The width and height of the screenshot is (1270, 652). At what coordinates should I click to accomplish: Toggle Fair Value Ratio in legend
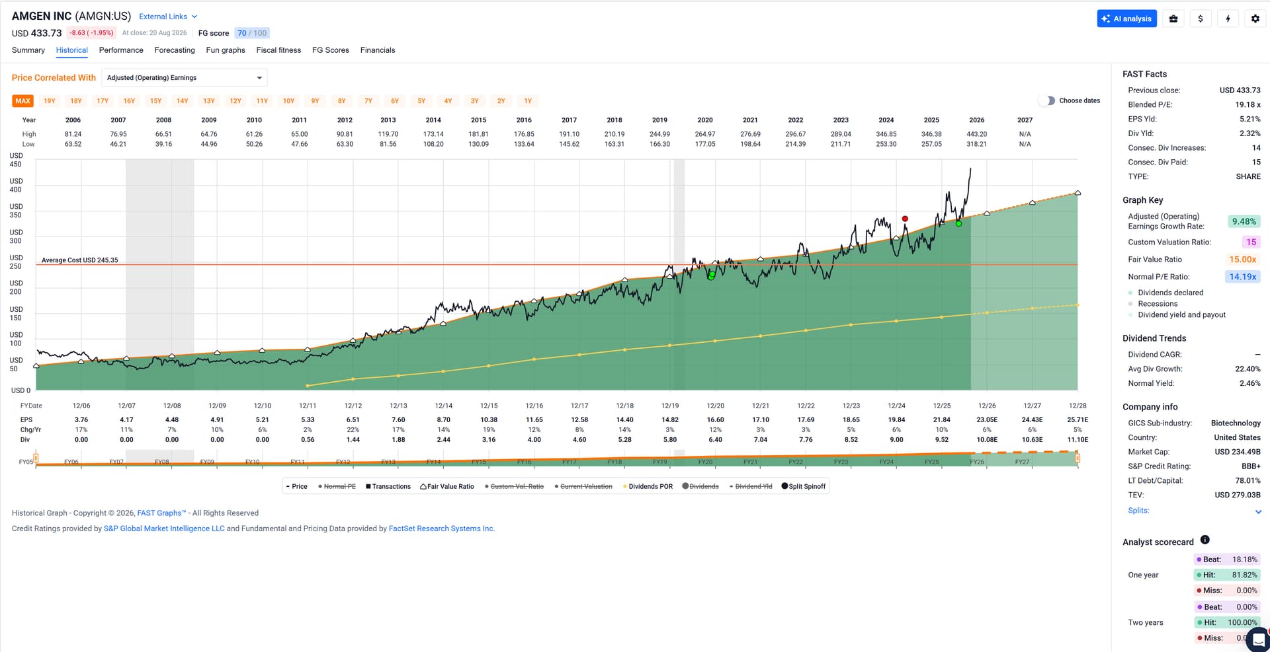[x=447, y=486]
